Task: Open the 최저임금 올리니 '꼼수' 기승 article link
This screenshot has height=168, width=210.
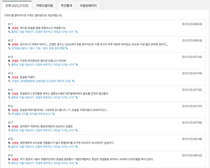Action: pos(38,48)
